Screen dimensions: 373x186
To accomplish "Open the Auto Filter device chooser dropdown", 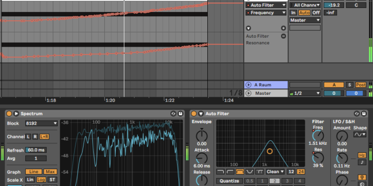I will (266, 5).
